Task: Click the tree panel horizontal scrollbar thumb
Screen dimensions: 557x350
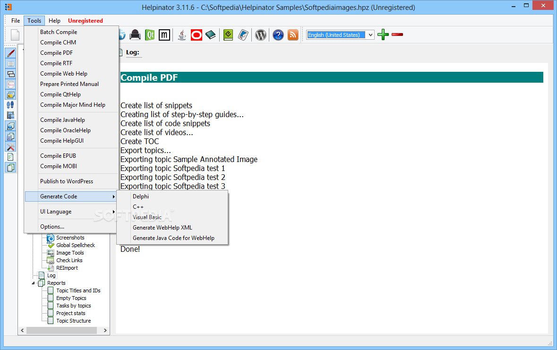Action: click(x=62, y=331)
